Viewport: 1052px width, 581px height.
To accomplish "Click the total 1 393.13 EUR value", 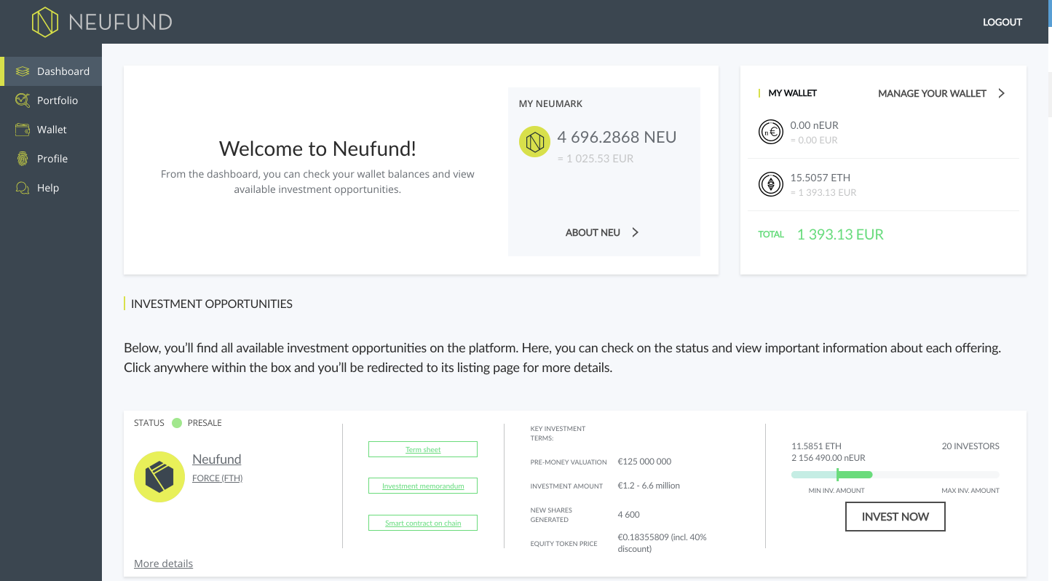I will point(840,234).
